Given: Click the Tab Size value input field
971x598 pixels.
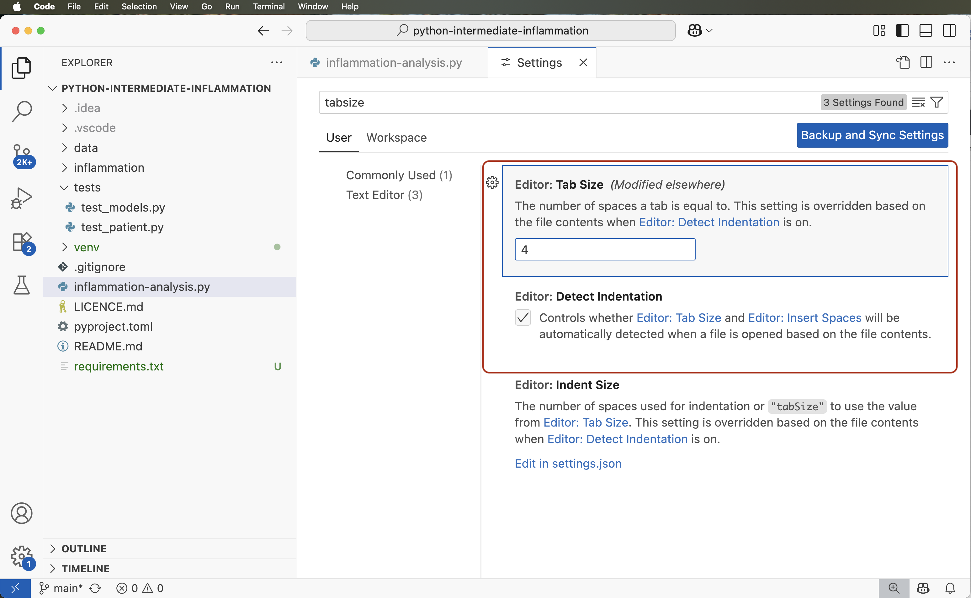Looking at the screenshot, I should [605, 249].
